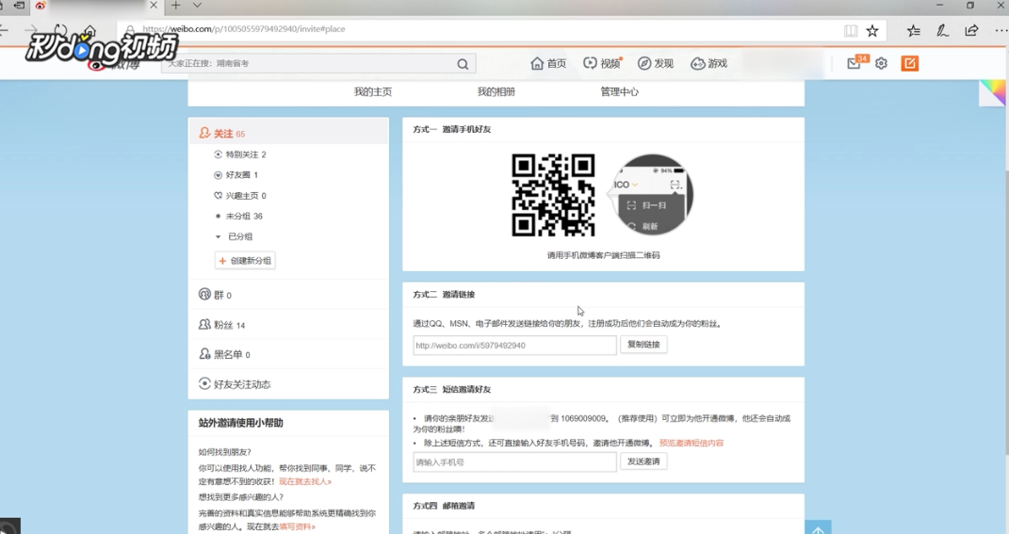Click the invite QR code image
1009x534 pixels.
pos(553,195)
